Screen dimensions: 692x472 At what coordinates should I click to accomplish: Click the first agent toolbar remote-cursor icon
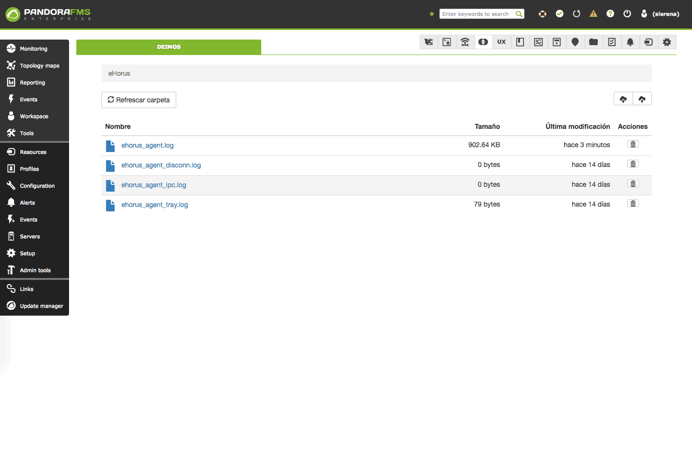coord(428,42)
